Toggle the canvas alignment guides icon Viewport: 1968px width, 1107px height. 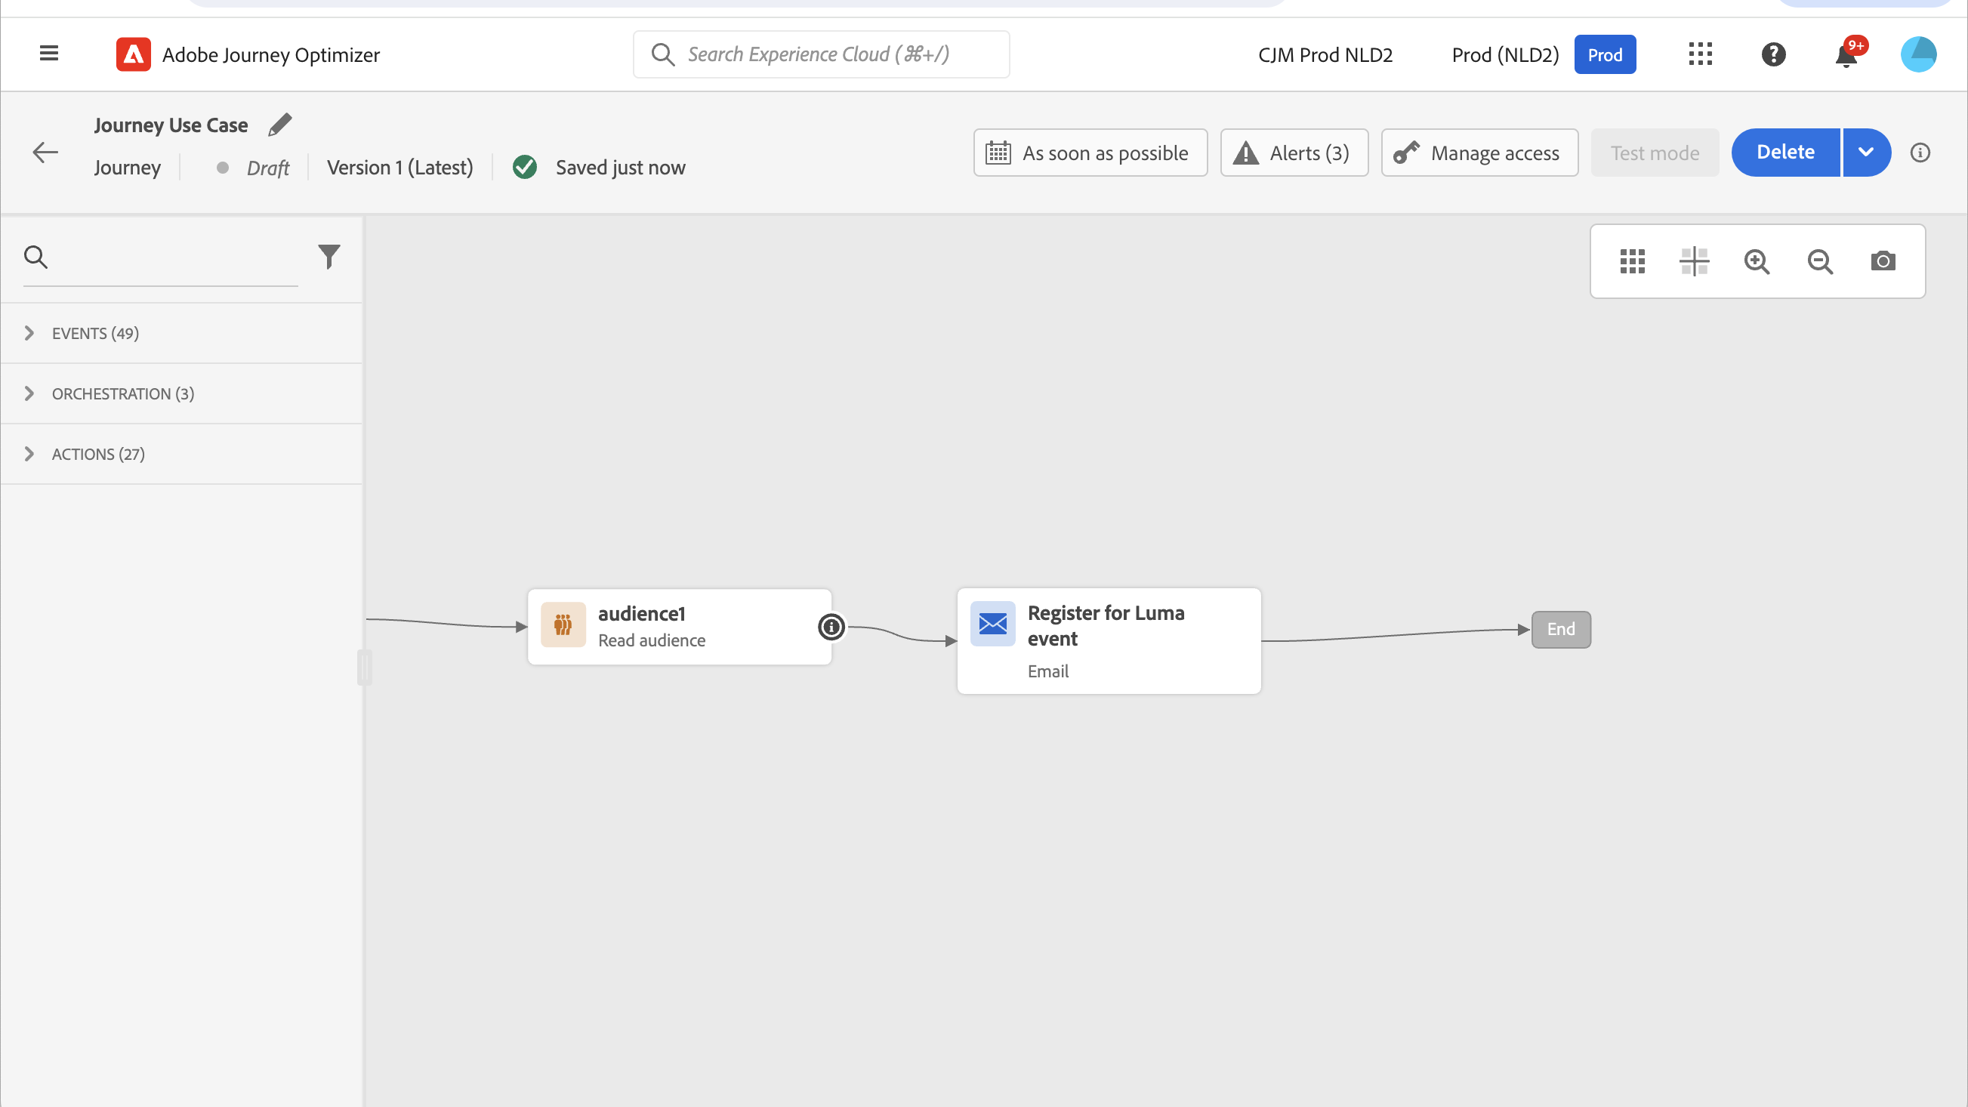1694,261
